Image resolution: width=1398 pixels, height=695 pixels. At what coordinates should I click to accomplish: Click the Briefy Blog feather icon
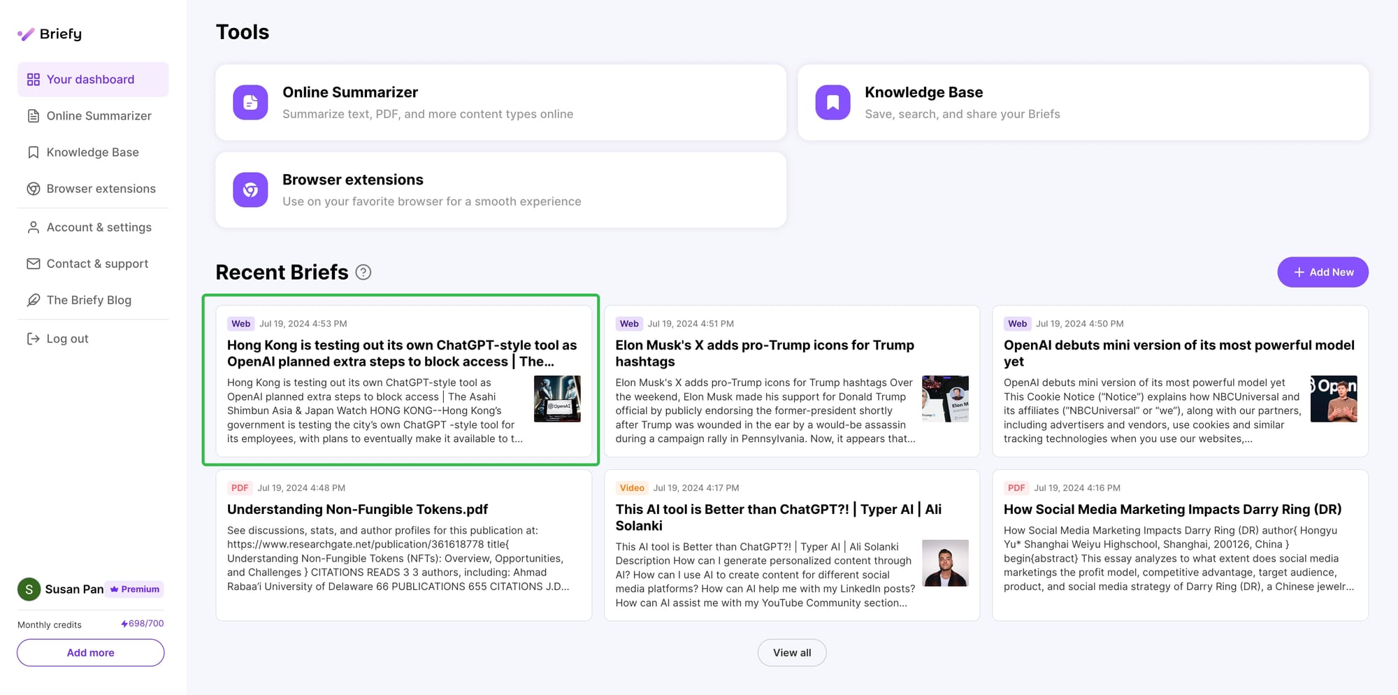click(34, 300)
